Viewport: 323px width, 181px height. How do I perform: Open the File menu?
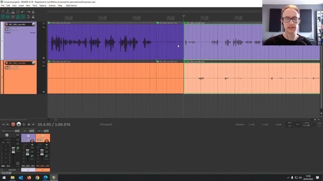3,6
